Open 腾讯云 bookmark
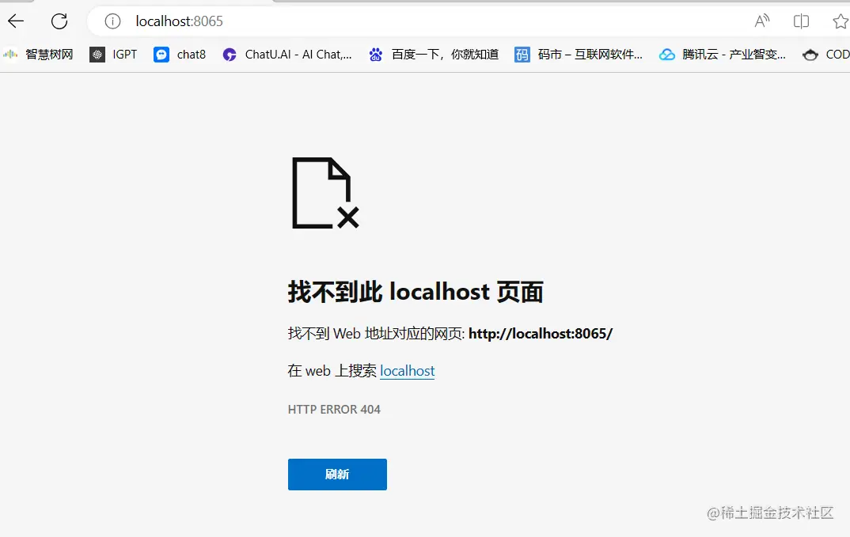The image size is (850, 537). point(722,55)
